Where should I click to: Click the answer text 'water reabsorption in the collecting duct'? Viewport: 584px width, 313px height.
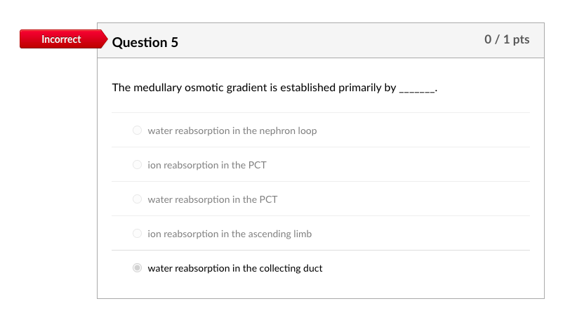tap(234, 268)
